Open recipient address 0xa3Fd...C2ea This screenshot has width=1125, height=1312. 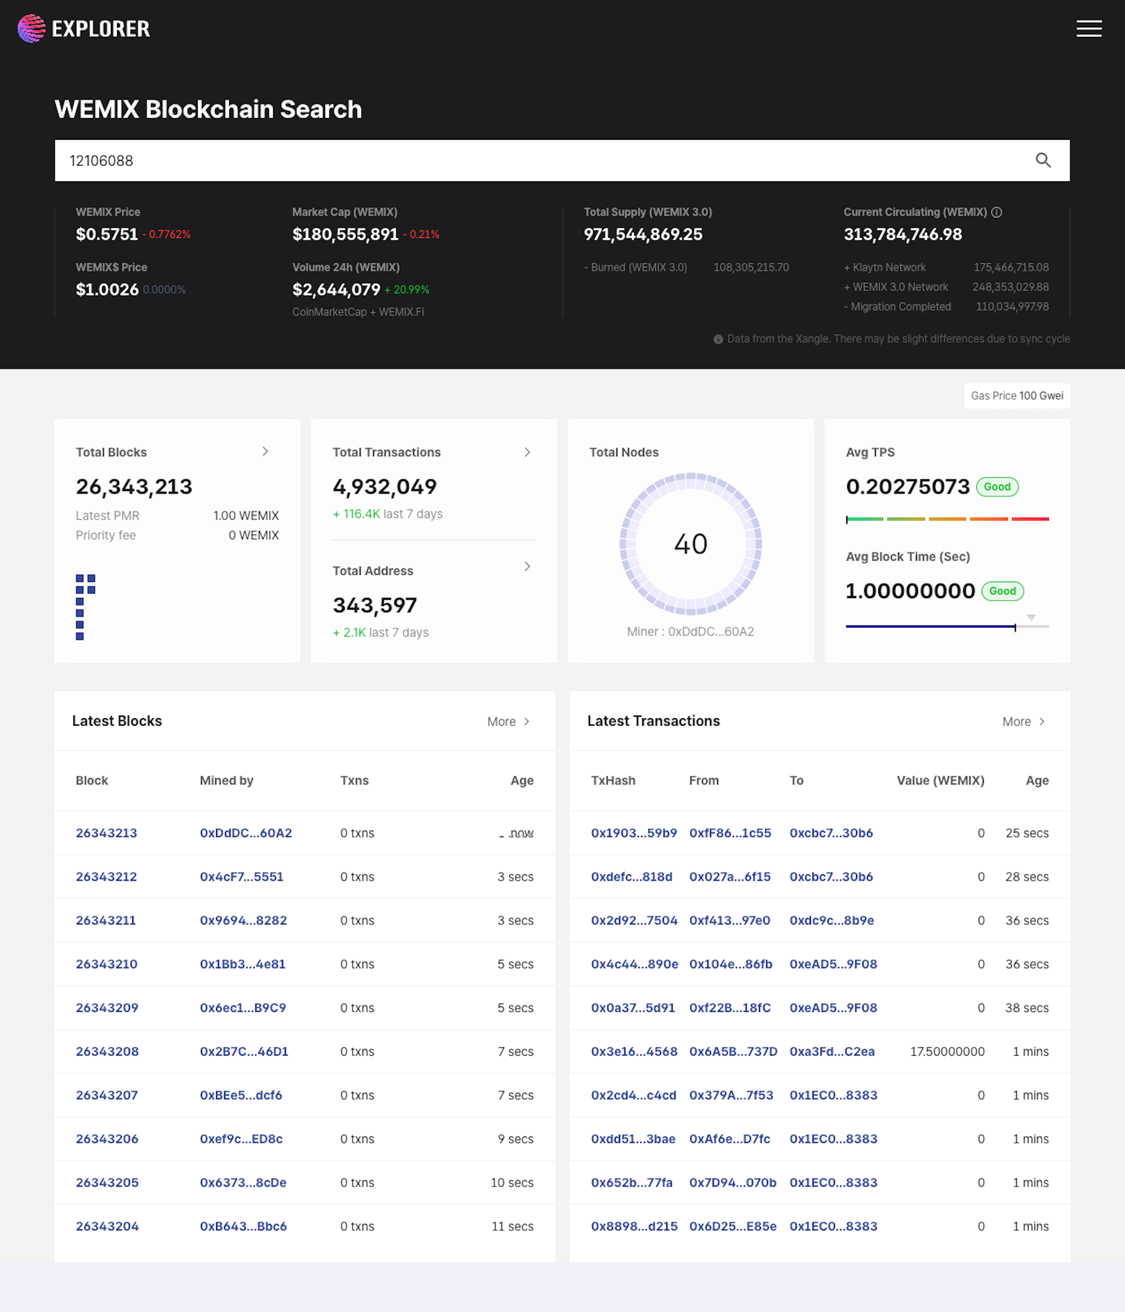coord(831,1051)
